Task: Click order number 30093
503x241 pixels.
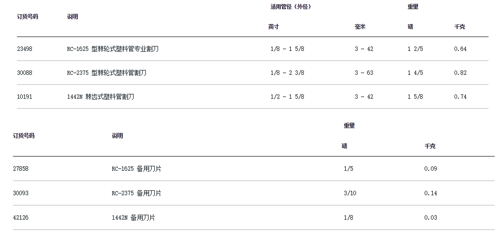Action: coord(21,193)
